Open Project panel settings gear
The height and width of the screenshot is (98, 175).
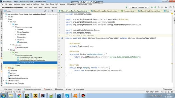click(52, 11)
